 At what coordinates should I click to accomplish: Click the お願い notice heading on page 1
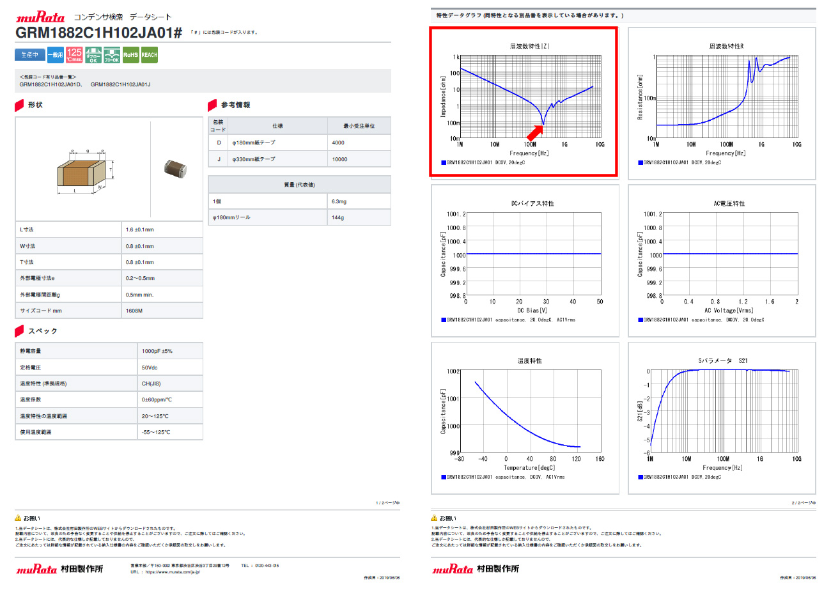[31, 518]
